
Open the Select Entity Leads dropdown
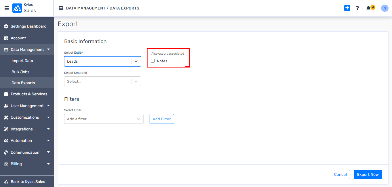point(102,61)
